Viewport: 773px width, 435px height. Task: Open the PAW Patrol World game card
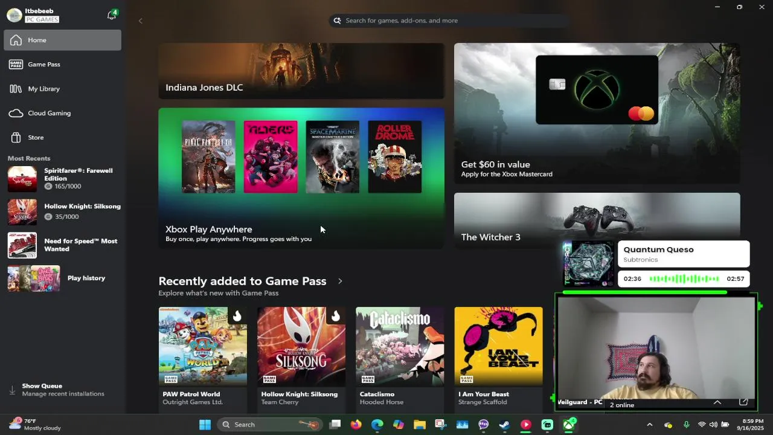[203, 359]
